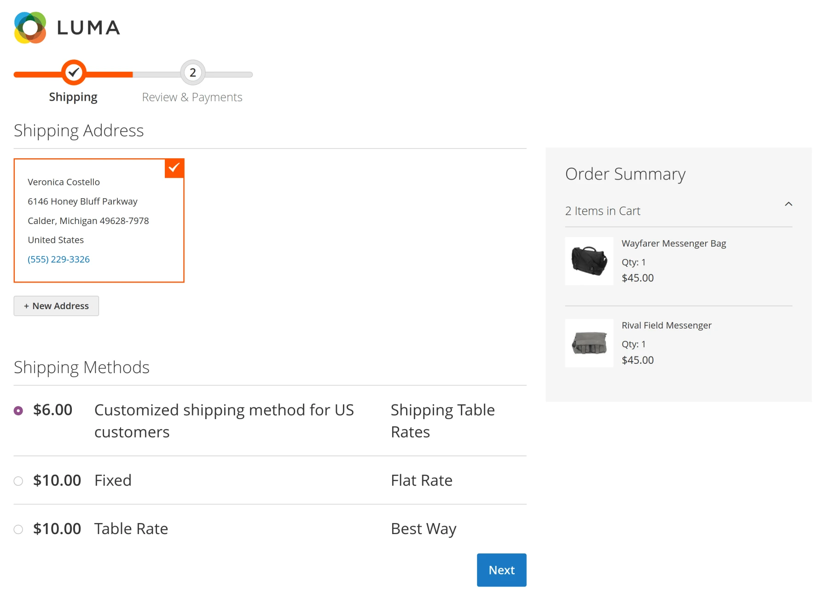Click the Shipping Methods heading
819x598 pixels.
(81, 367)
